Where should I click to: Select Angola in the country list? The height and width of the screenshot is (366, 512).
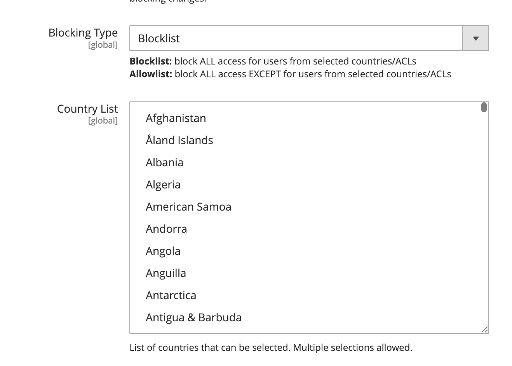[163, 251]
